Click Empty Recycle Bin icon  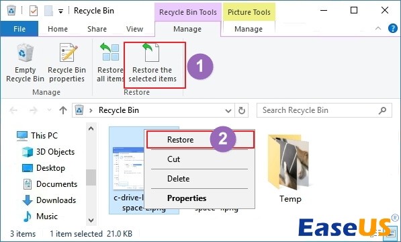pyautogui.click(x=25, y=52)
